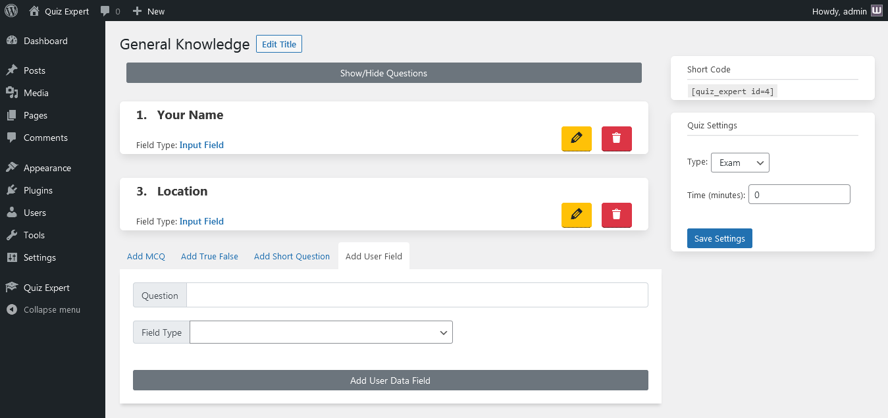Click the Dashboard gauge icon in sidebar
The image size is (888, 418).
tap(12, 41)
